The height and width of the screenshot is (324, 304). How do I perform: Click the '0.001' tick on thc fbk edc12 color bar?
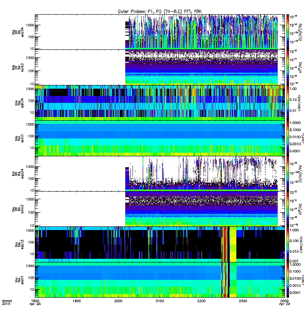pos(294,261)
